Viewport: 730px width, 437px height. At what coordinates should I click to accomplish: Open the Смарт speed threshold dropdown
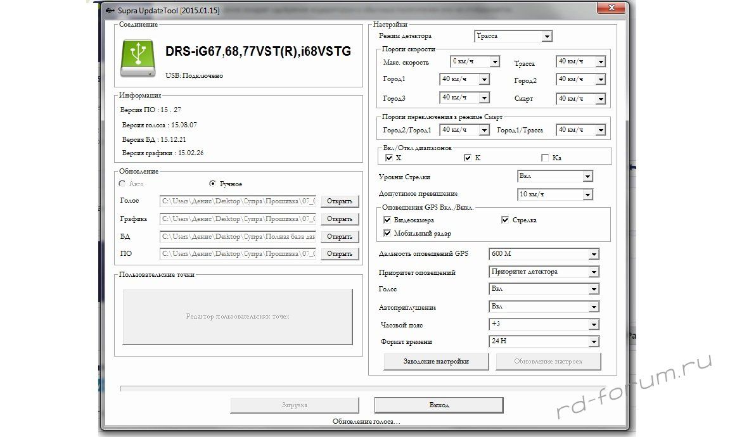coord(580,99)
